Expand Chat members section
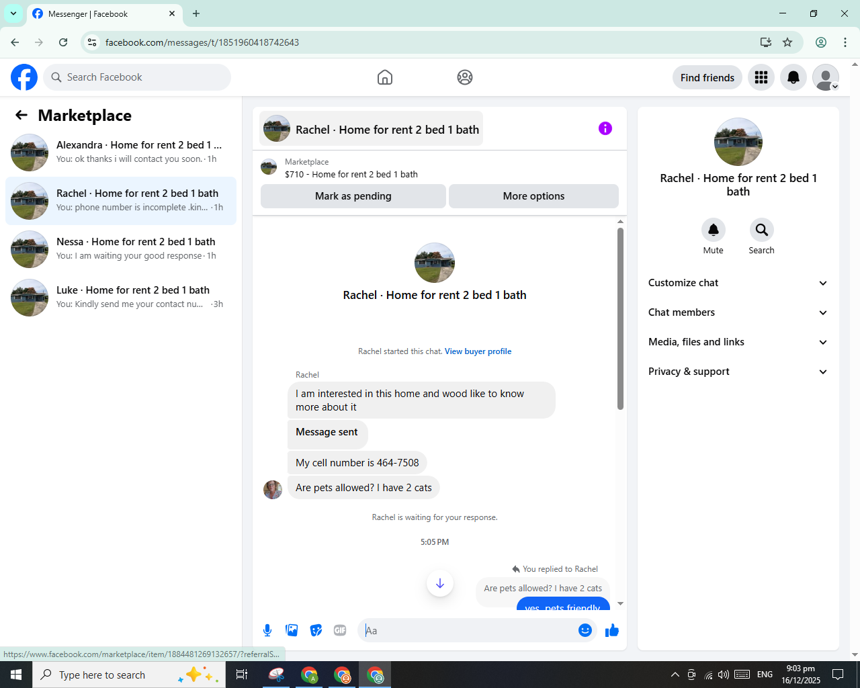This screenshot has height=688, width=860. point(738,312)
